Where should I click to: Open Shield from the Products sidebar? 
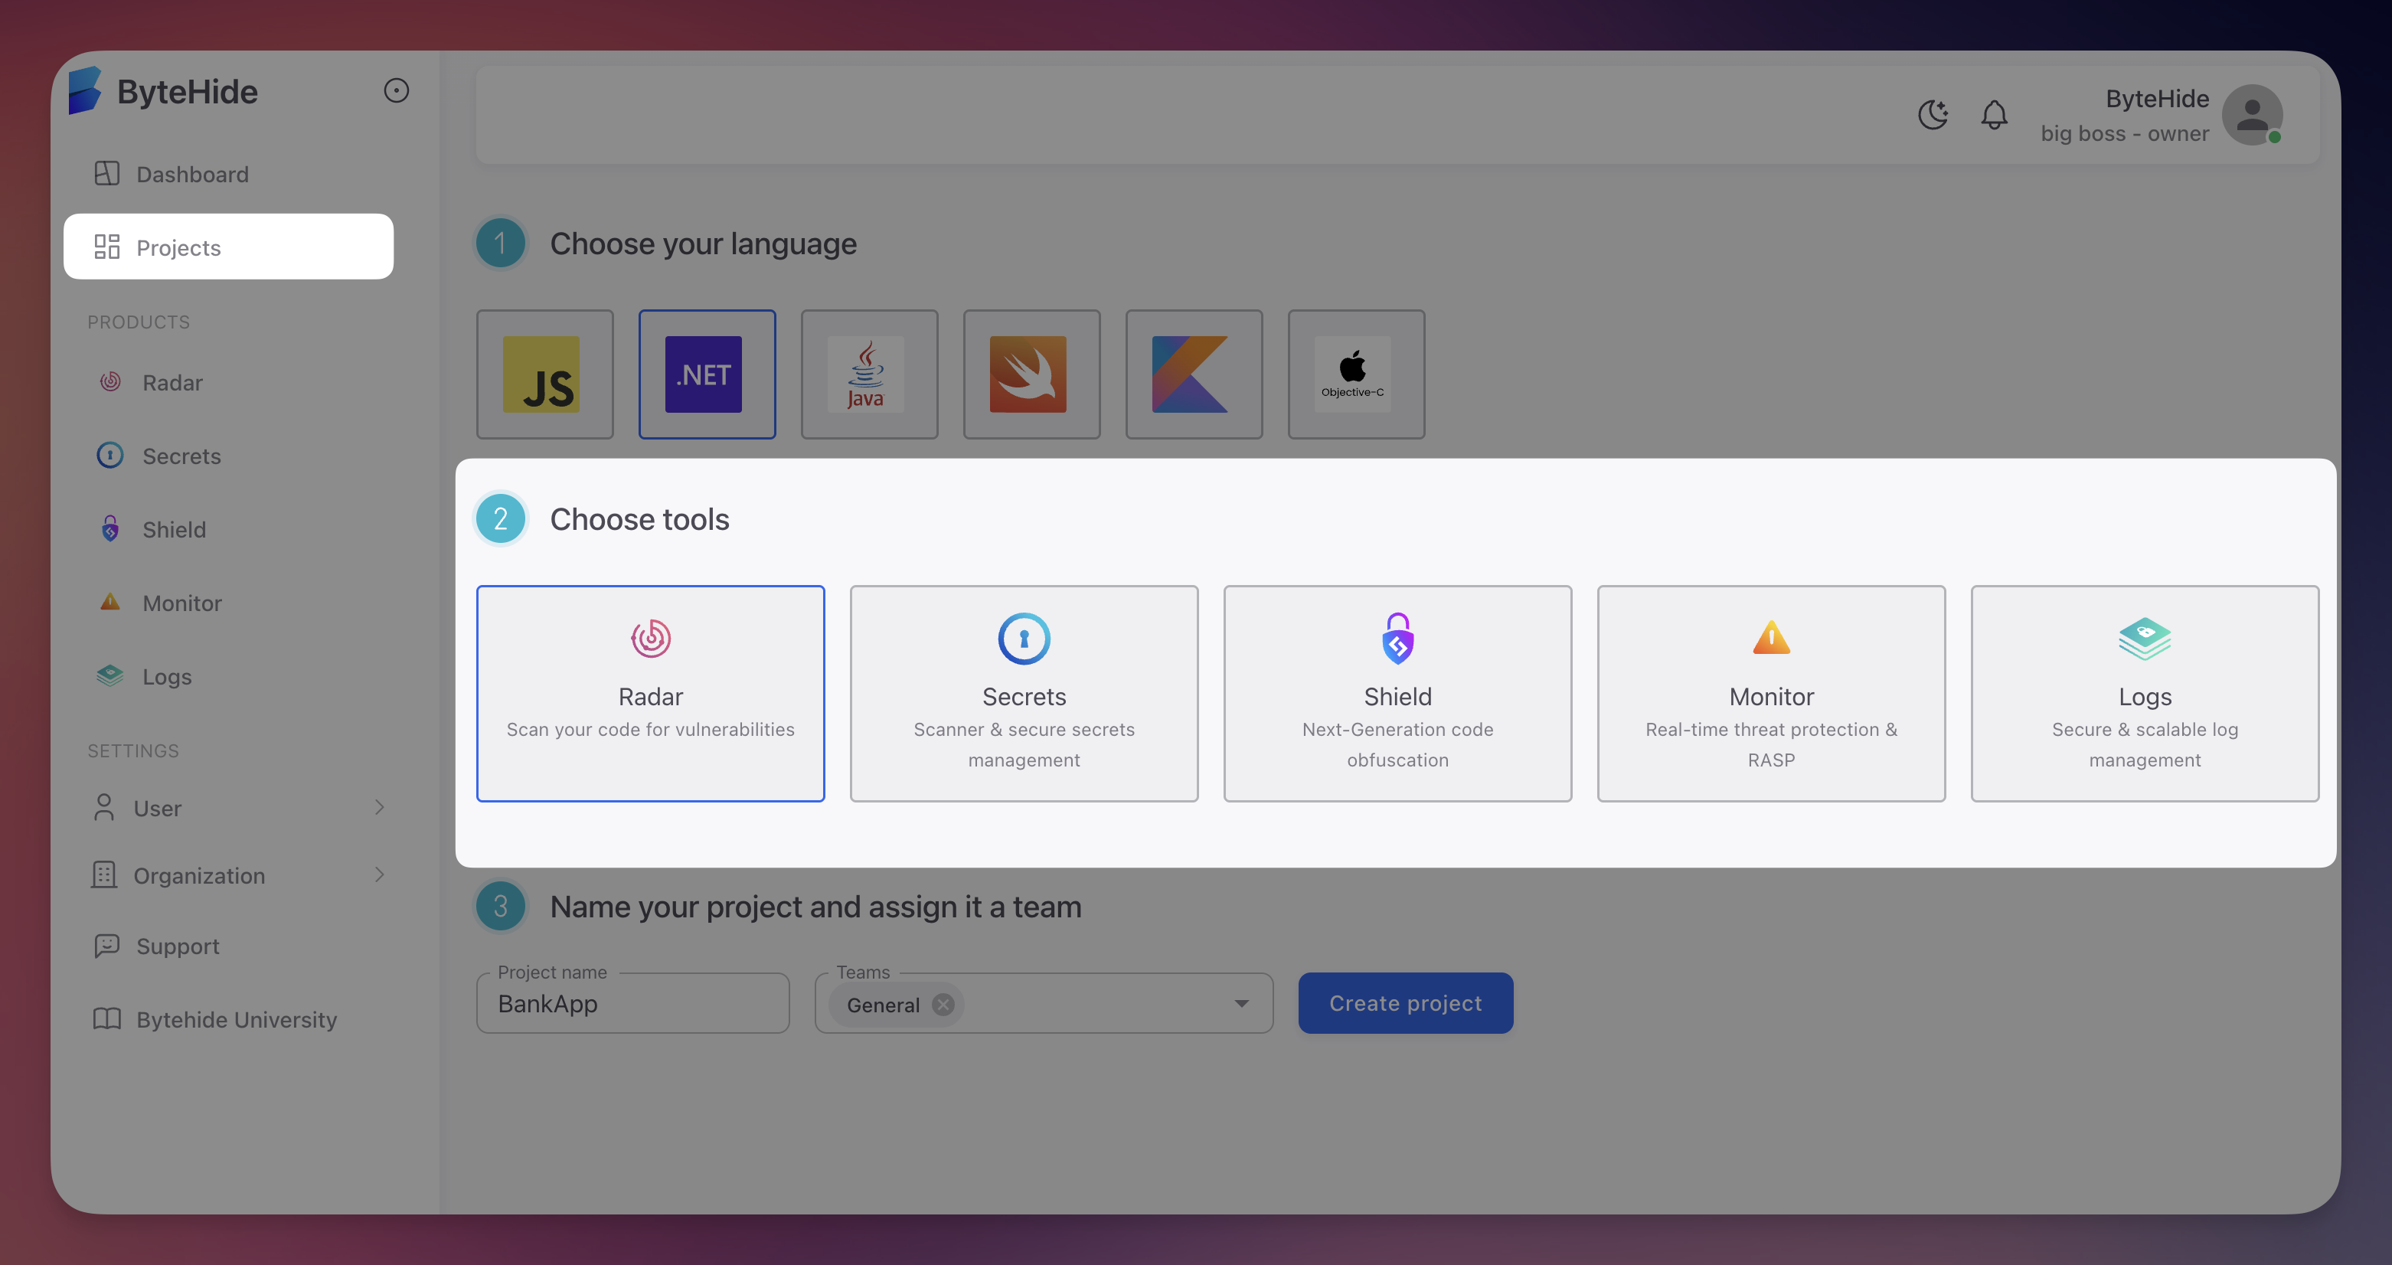click(x=175, y=529)
